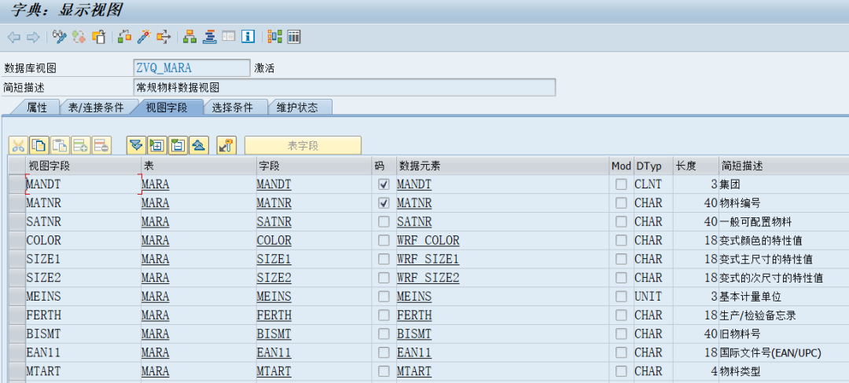This screenshot has height=383, width=849.
Task: Open the WRF_SIZE1 data element link
Action: point(428,259)
